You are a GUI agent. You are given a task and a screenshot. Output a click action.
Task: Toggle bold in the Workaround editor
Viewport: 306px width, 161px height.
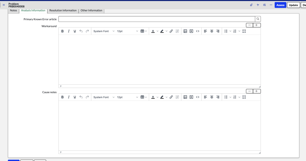pyautogui.click(x=62, y=31)
